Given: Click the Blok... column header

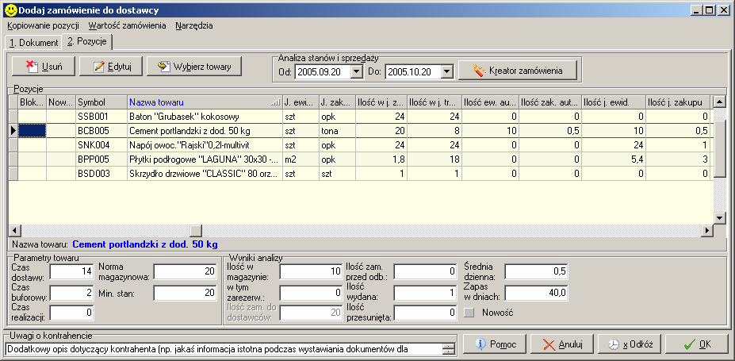Looking at the screenshot, I should click(33, 102).
